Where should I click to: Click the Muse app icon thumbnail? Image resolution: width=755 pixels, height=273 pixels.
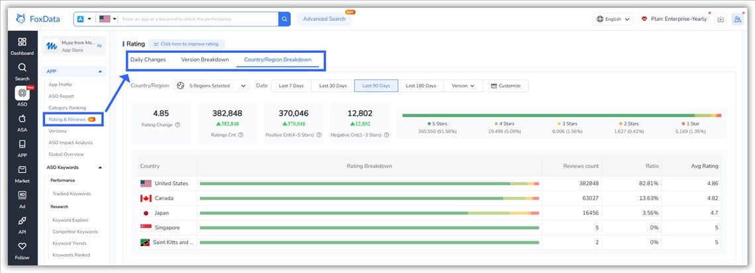(52, 46)
